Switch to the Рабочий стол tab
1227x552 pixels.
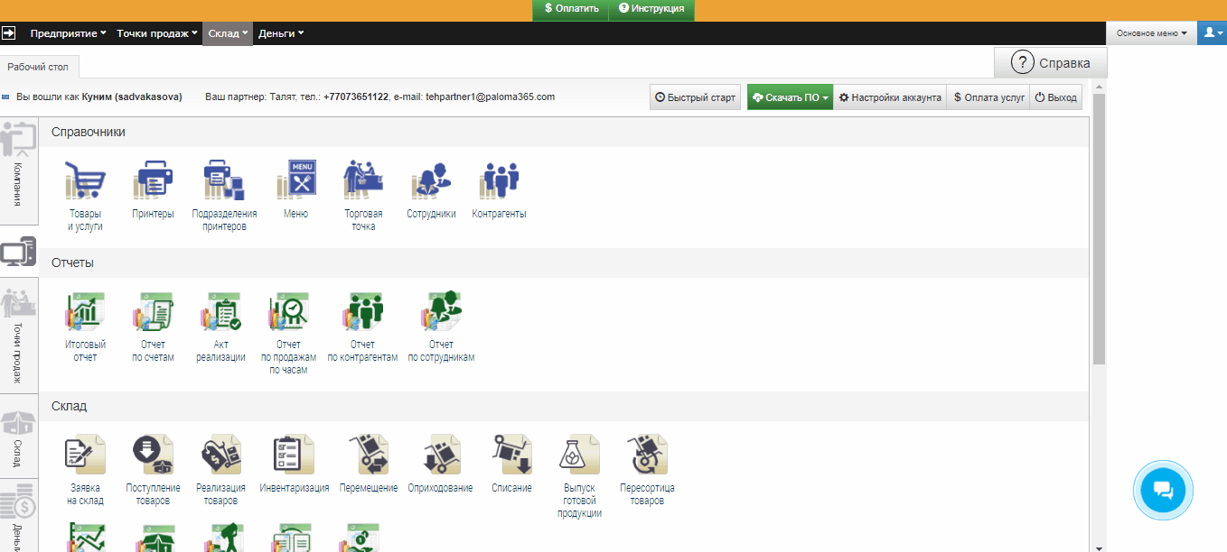click(38, 67)
